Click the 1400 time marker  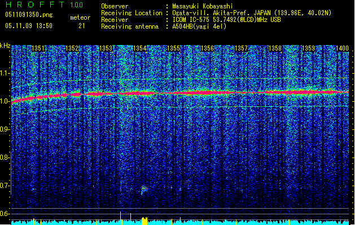click(342, 48)
